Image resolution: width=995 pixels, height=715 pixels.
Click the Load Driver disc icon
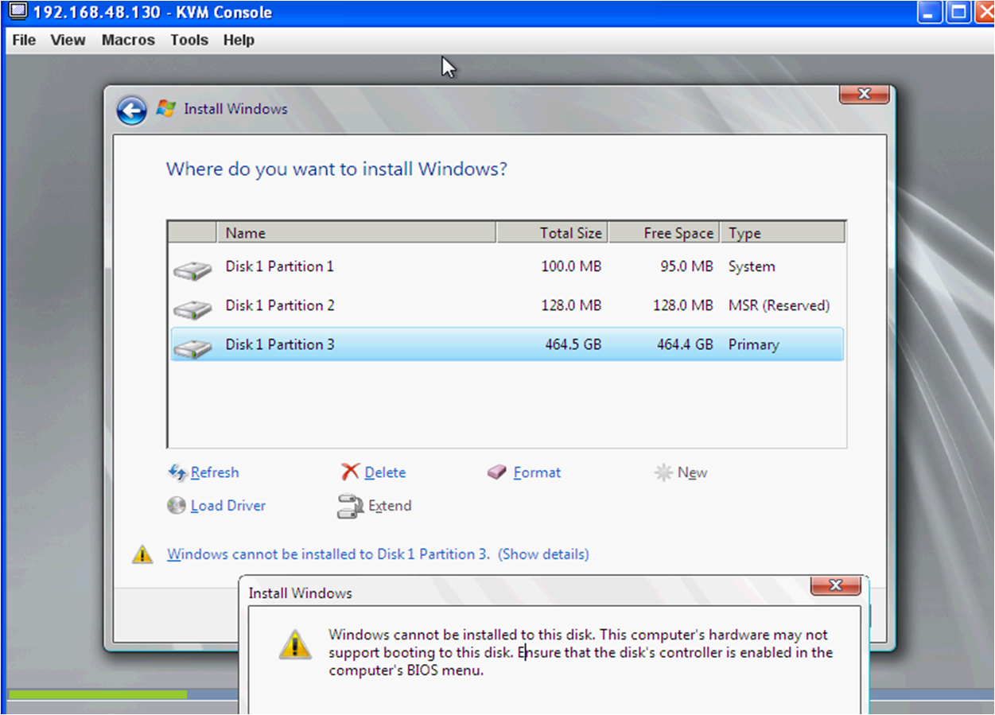pyautogui.click(x=177, y=506)
